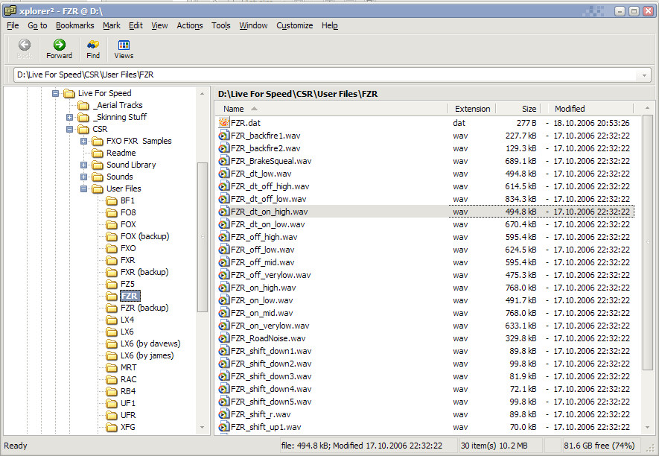
Task: Collapse the User Files folder node
Action: (83, 189)
